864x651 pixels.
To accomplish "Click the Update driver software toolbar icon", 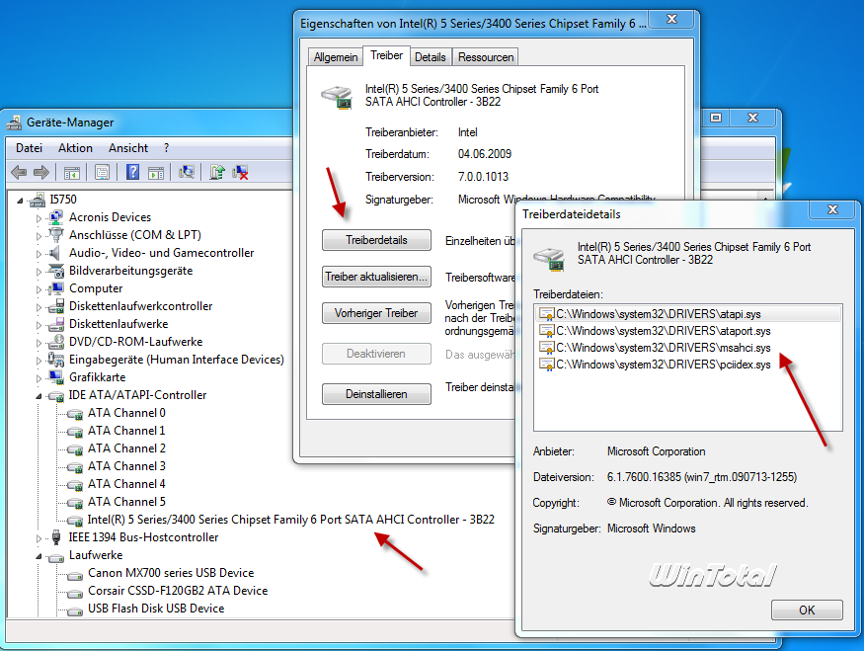I will [x=217, y=173].
